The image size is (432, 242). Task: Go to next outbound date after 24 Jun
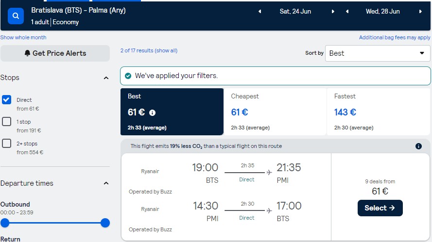[x=333, y=12]
